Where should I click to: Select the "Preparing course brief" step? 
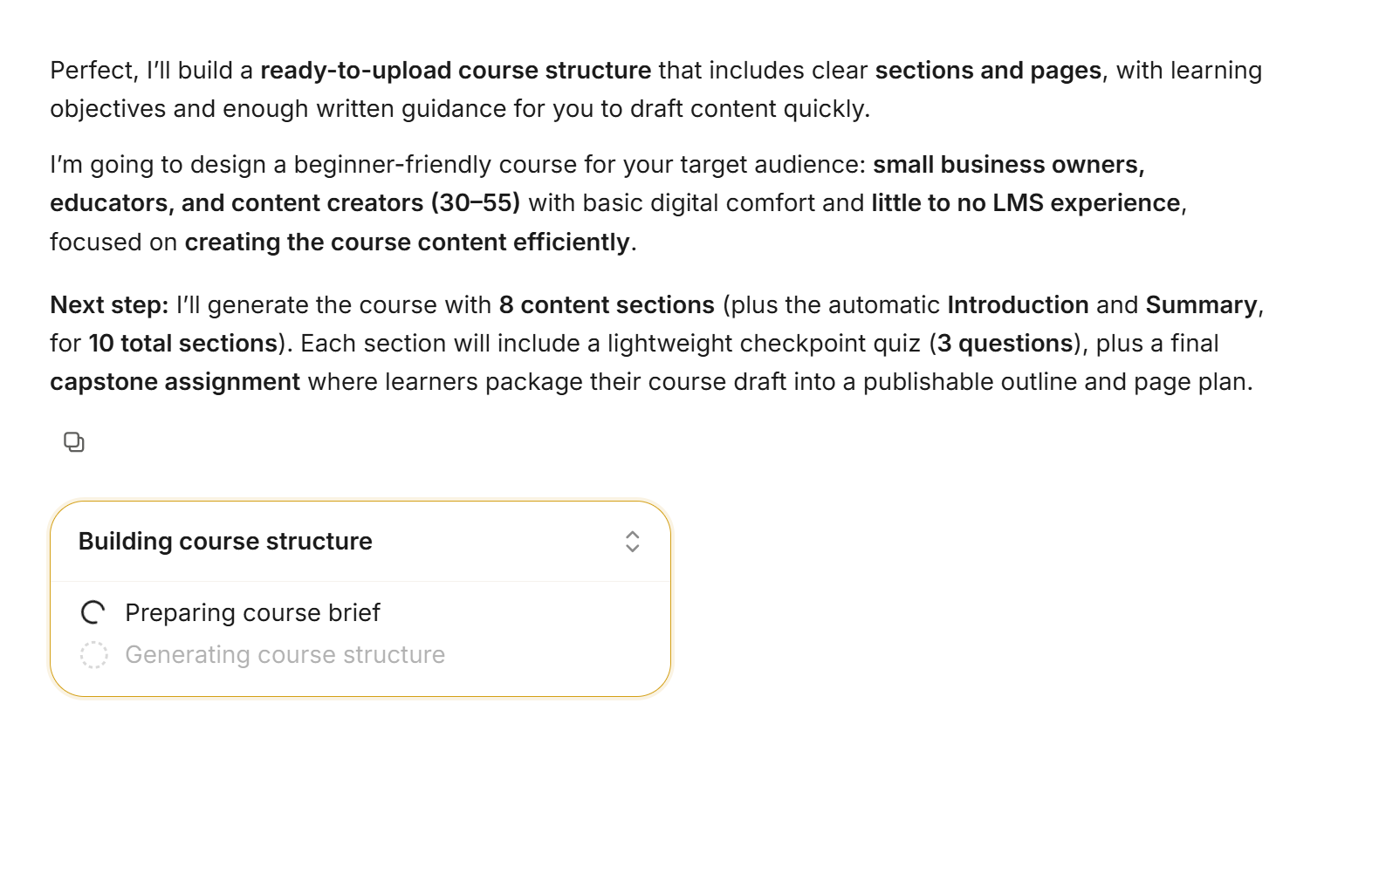[x=252, y=613]
